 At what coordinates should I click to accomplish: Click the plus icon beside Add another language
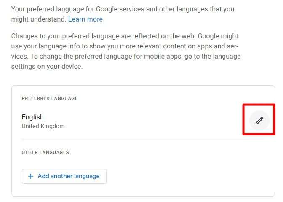[x=31, y=176]
